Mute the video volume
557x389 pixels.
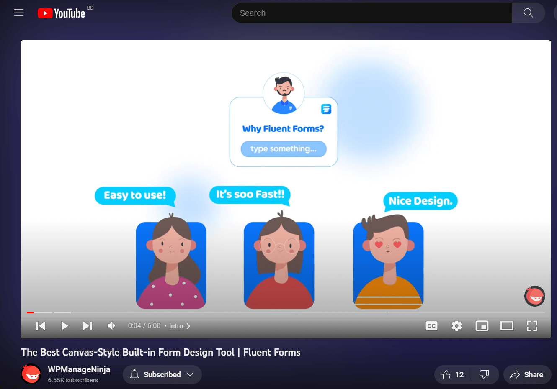pyautogui.click(x=111, y=326)
